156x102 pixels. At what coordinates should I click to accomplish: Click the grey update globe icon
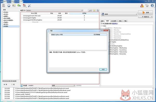147,5
